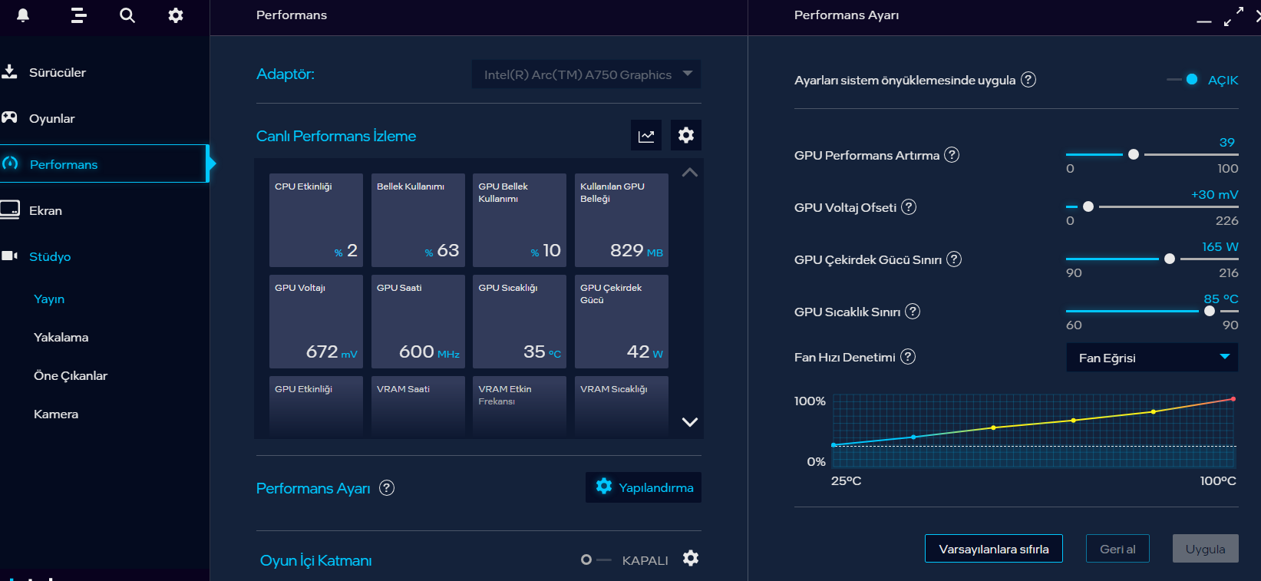This screenshot has height=581, width=1261.
Task: Open Canlı Performans İzleme settings gear
Action: 686,136
